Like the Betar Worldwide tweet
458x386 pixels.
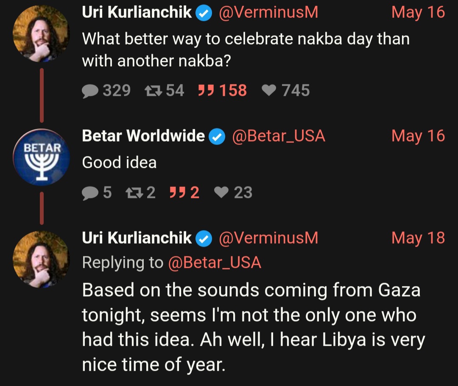click(x=221, y=193)
